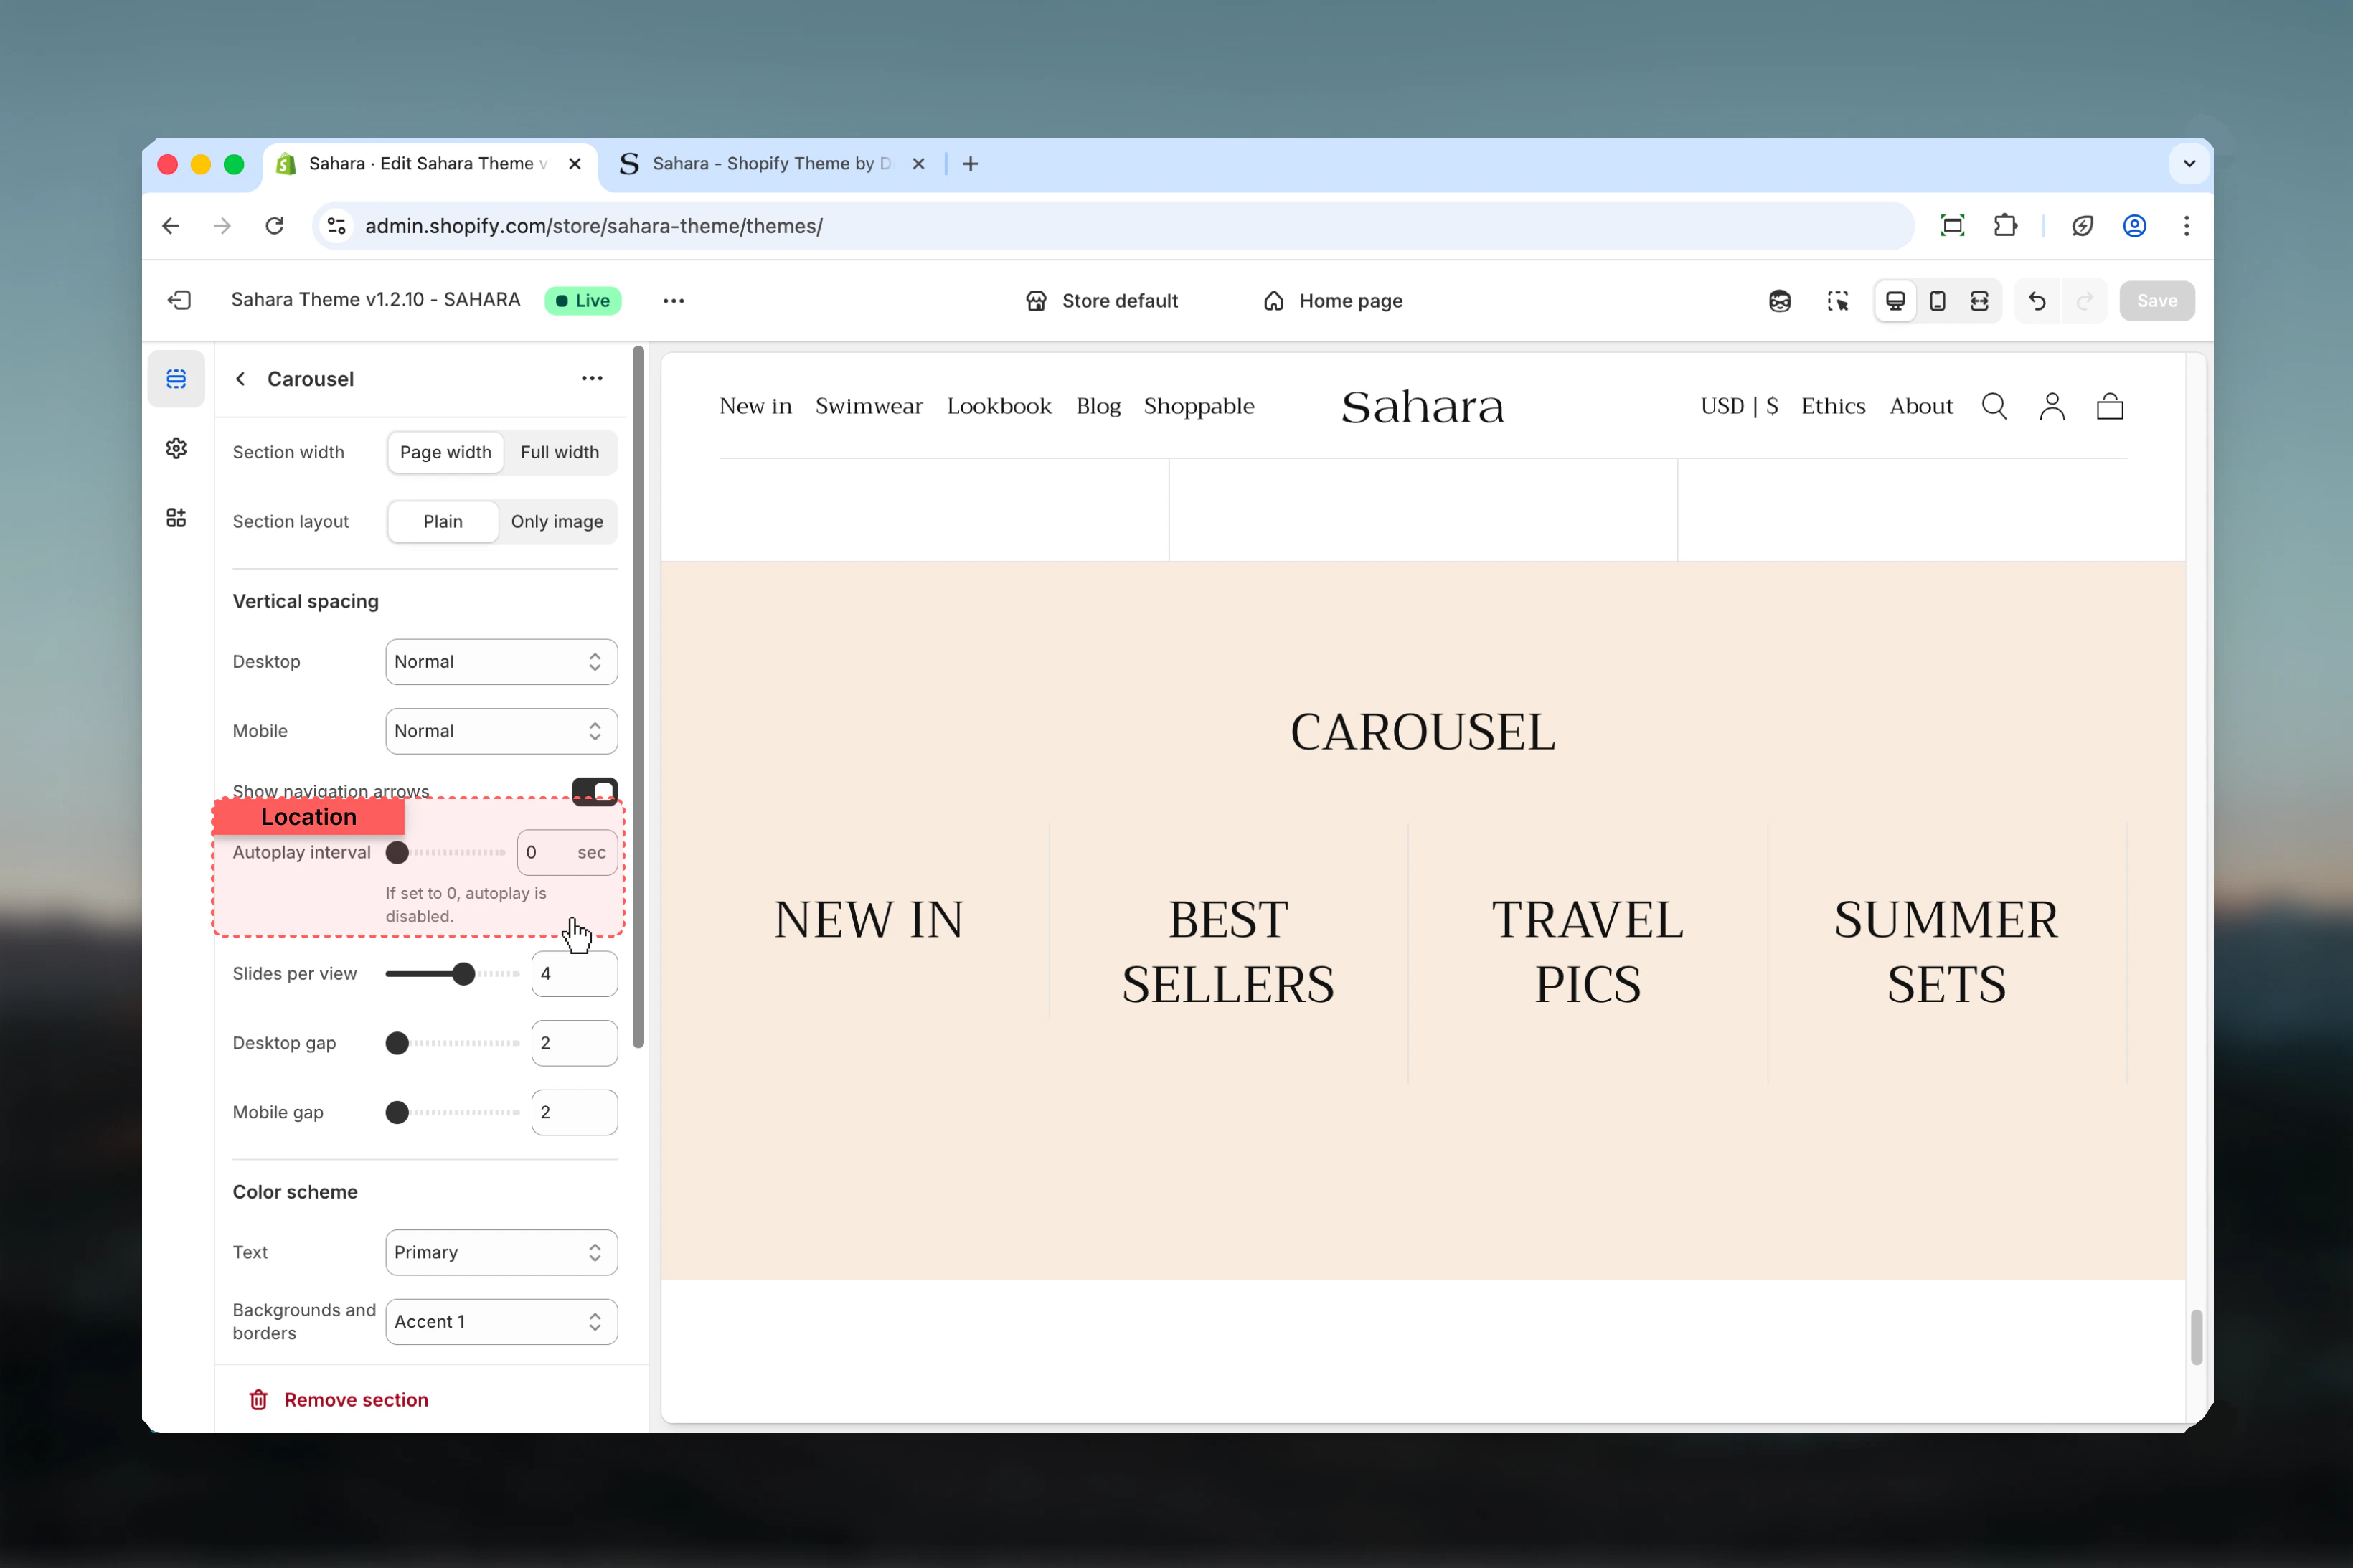Open the App embeds icon

(176, 517)
